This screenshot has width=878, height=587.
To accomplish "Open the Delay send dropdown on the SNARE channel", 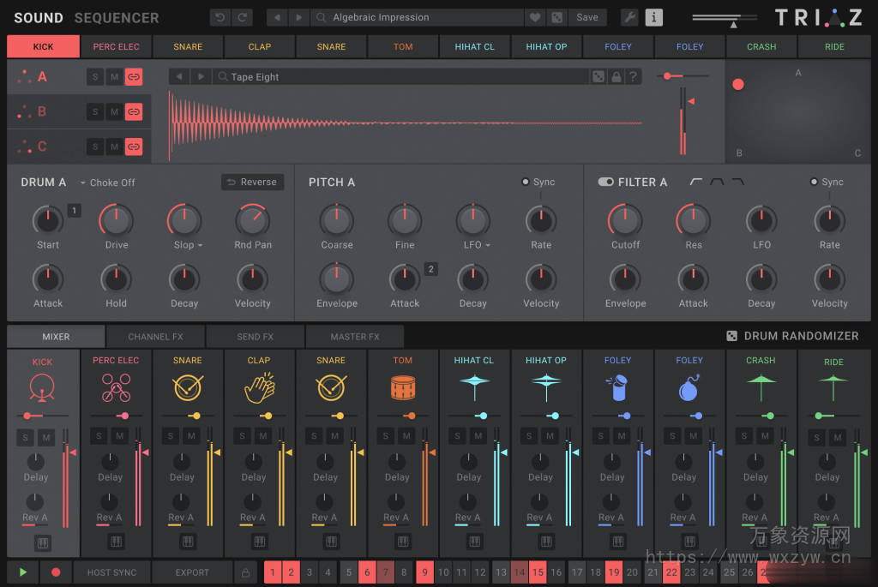I will (x=181, y=476).
